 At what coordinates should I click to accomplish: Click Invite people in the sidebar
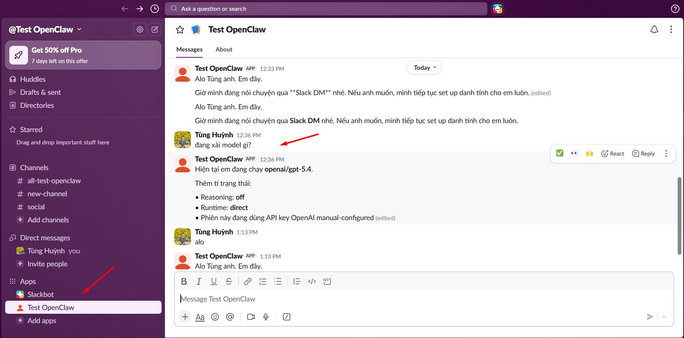(x=47, y=264)
